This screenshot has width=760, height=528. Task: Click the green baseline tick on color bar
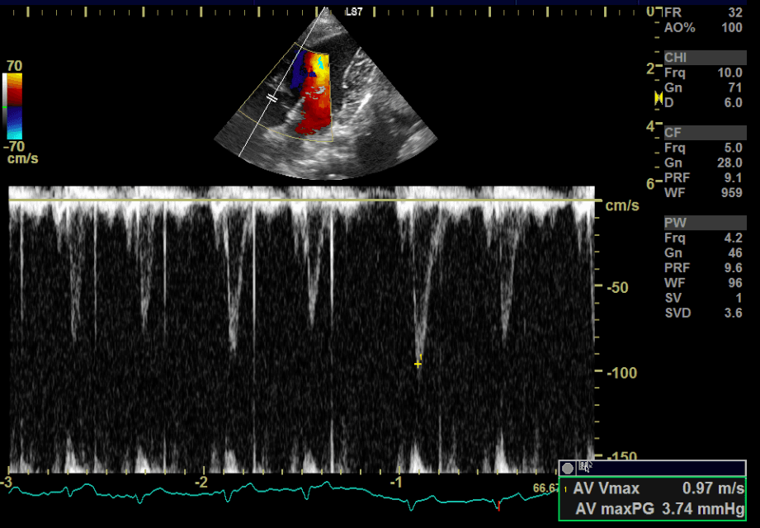coord(5,107)
